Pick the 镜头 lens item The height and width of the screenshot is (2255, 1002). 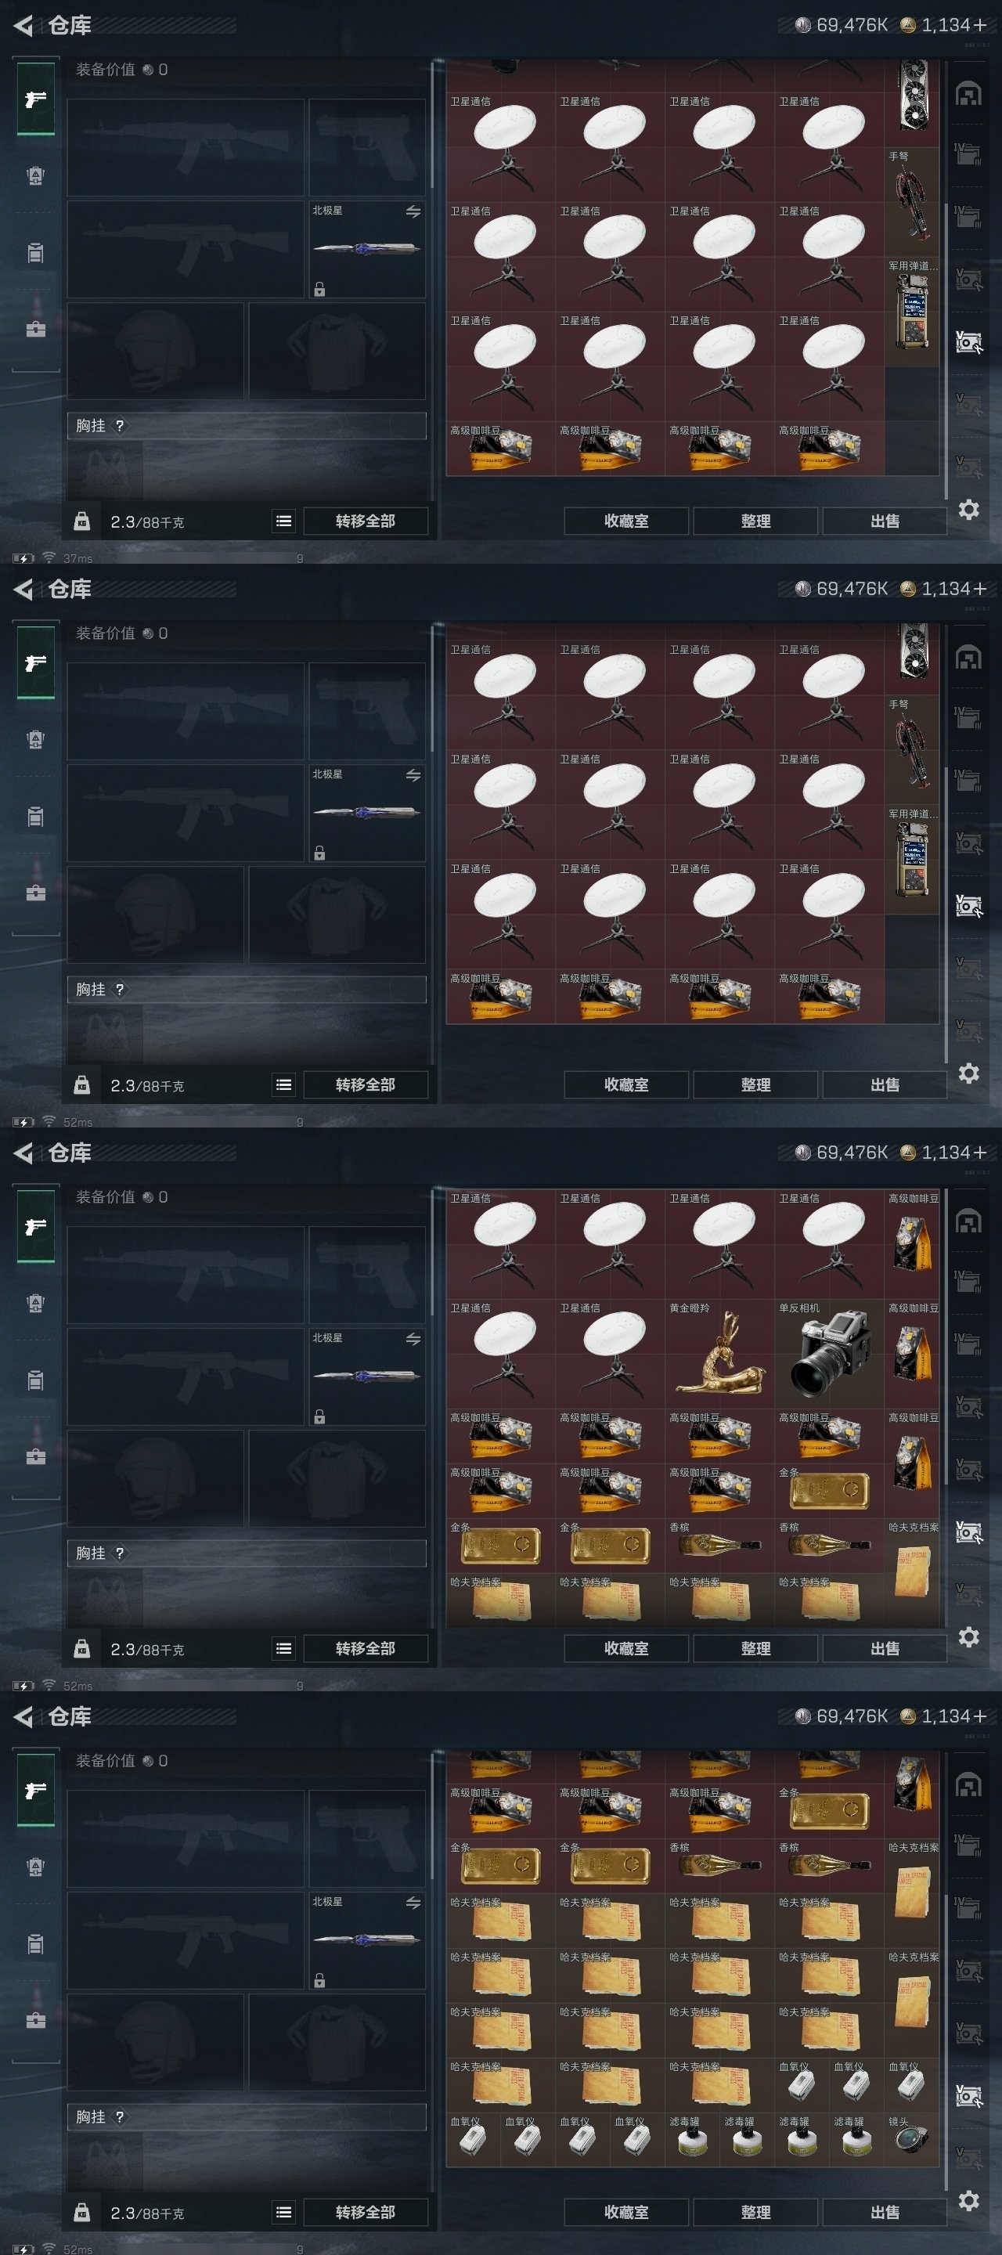point(912,2138)
